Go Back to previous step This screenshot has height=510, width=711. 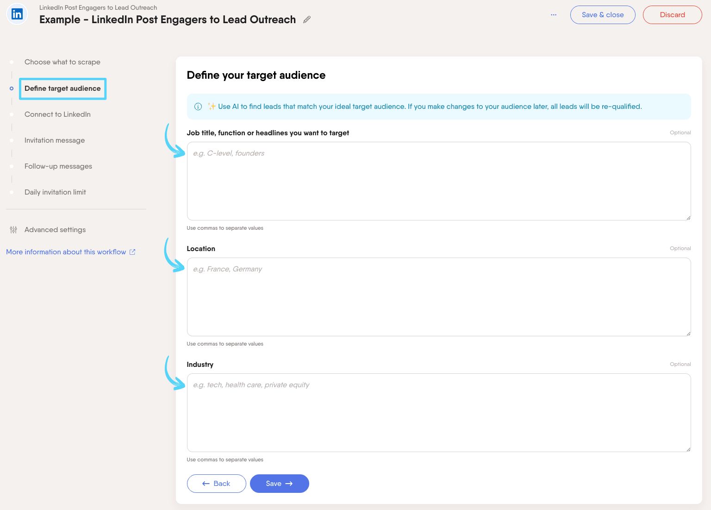[x=217, y=484]
